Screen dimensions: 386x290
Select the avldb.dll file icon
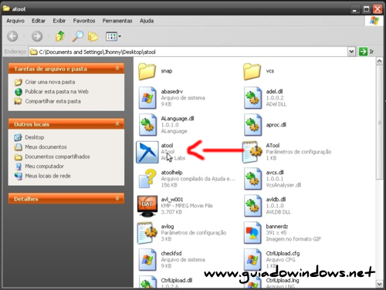click(252, 206)
